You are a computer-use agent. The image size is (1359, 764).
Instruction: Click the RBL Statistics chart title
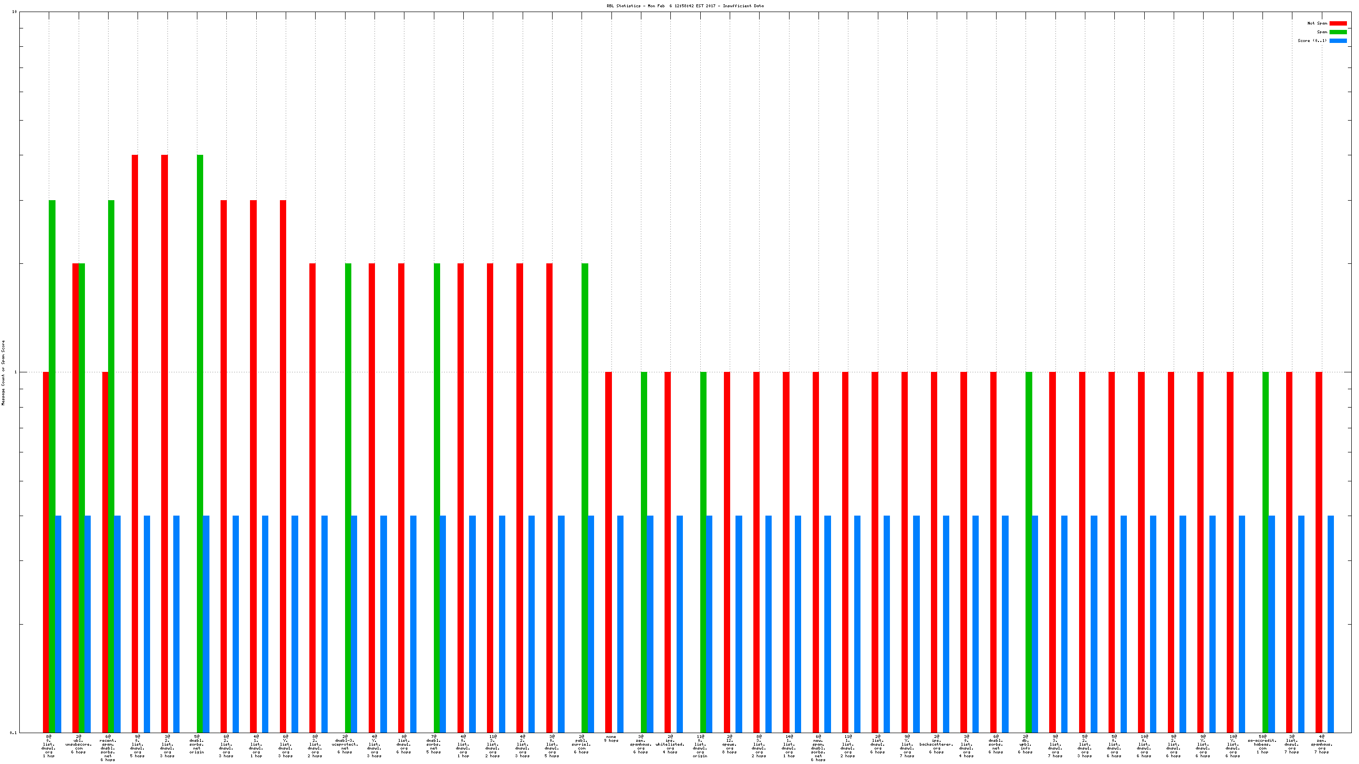(684, 6)
